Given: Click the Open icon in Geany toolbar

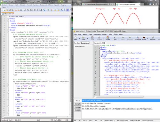Looking at the screenshot, I should click(83, 38).
